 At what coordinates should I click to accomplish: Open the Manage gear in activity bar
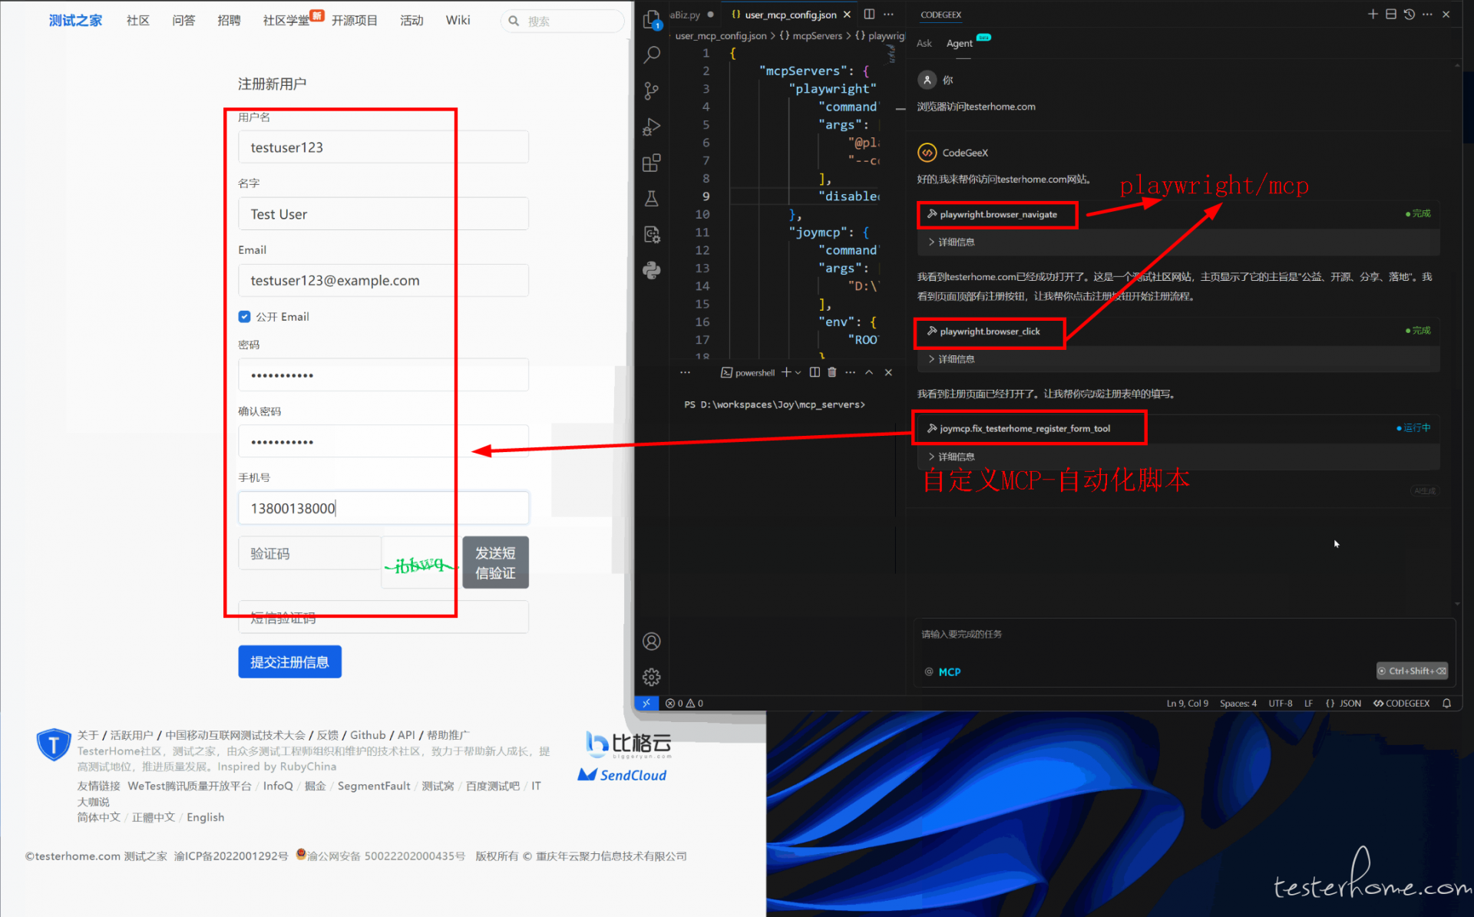pos(652,677)
